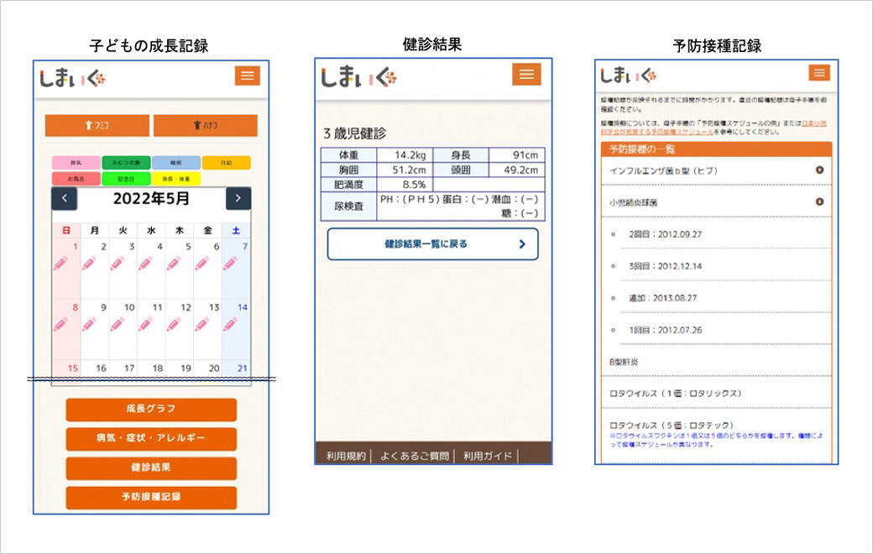Click pencil icon on May 3
873x554 pixels.
[x=118, y=264]
